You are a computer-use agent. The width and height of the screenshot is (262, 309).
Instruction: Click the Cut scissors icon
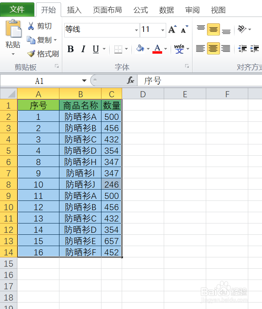31,26
